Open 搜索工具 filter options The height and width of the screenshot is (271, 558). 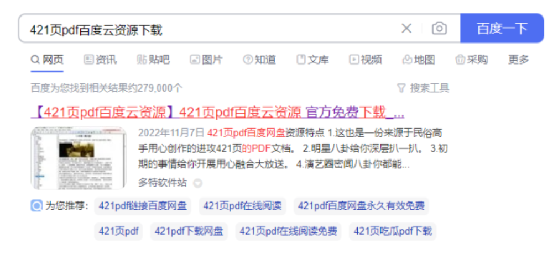pos(423,88)
